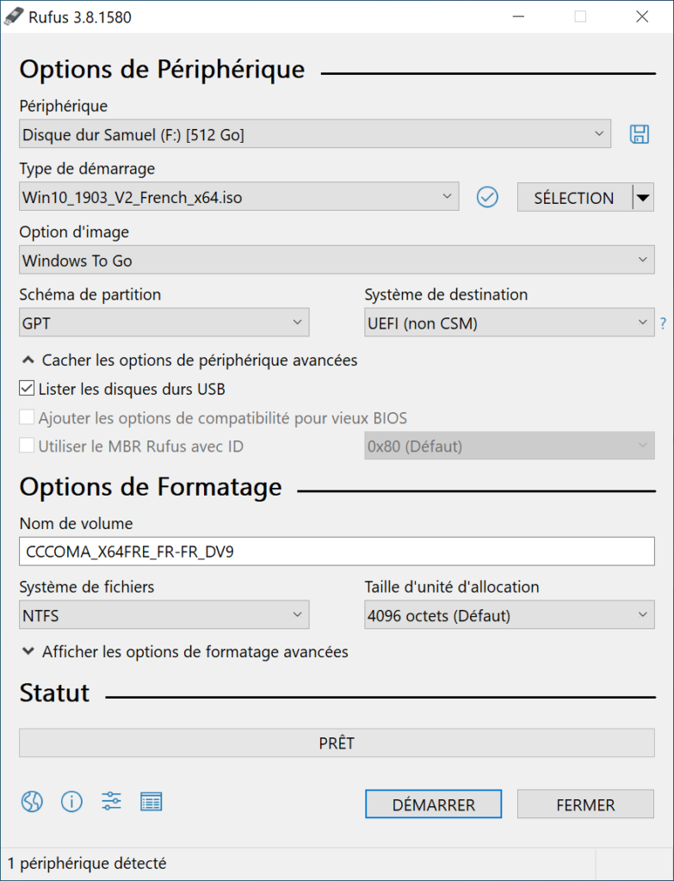Minimize the Rufus window
The image size is (674, 881).
click(518, 17)
